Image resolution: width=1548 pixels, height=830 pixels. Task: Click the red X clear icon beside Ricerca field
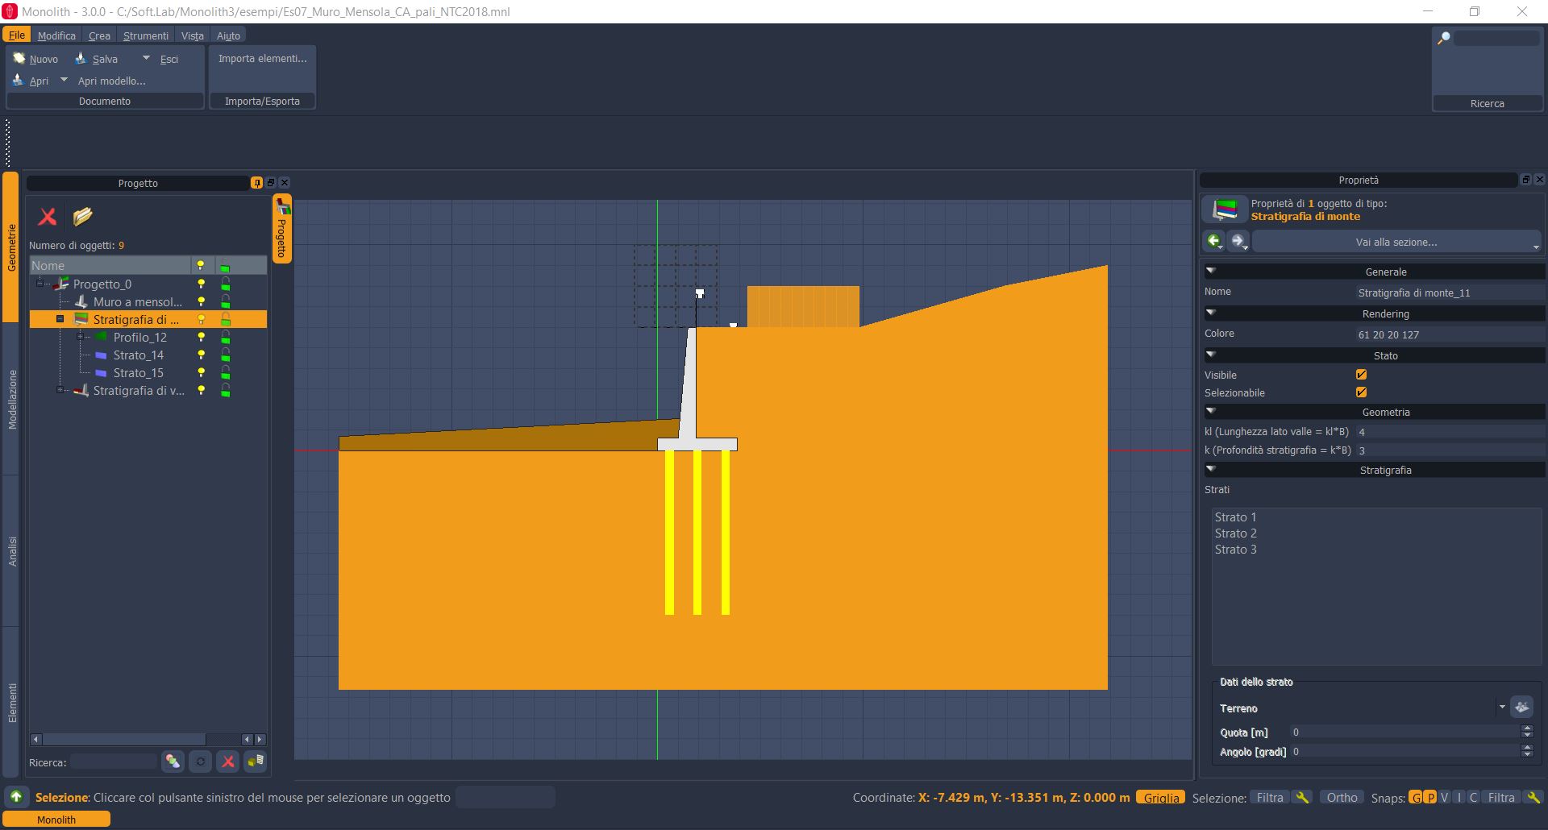point(228,762)
